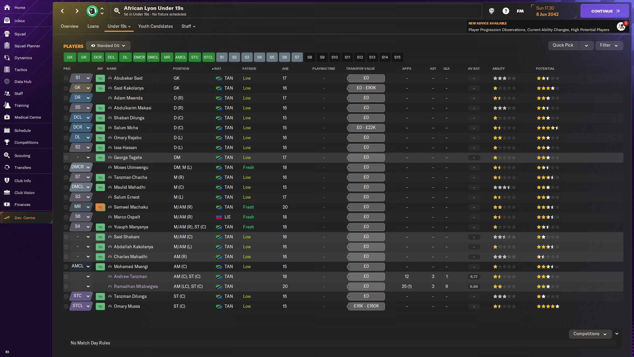Open the Tactics sidebar icon

click(7, 70)
